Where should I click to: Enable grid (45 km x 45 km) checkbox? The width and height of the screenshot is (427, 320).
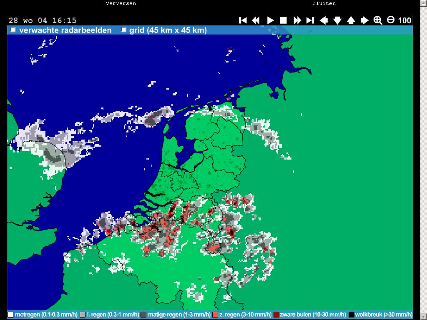pos(123,30)
